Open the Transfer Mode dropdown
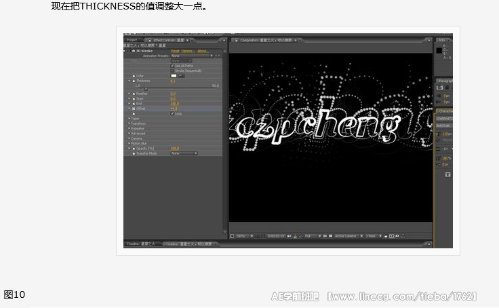Image resolution: width=499 pixels, height=308 pixels. (x=184, y=153)
